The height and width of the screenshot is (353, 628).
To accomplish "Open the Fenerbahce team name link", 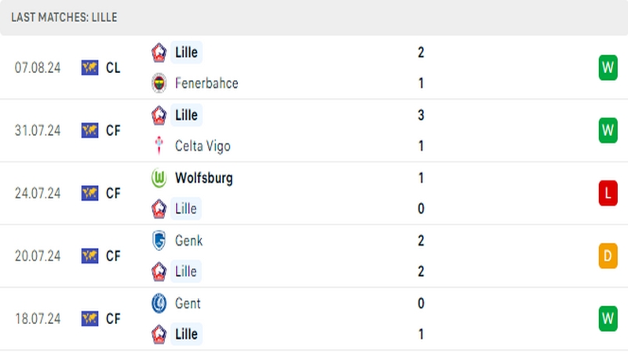I will click(206, 83).
